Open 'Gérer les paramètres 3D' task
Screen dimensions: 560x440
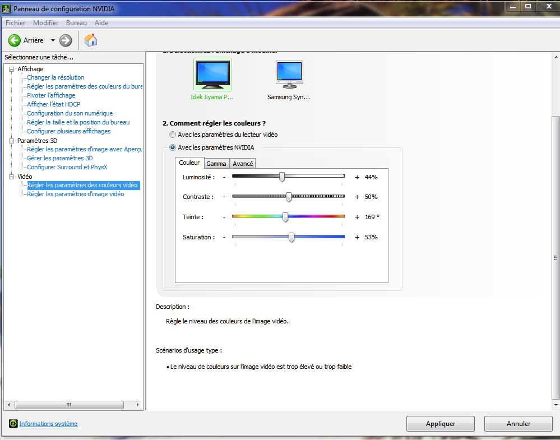click(59, 158)
